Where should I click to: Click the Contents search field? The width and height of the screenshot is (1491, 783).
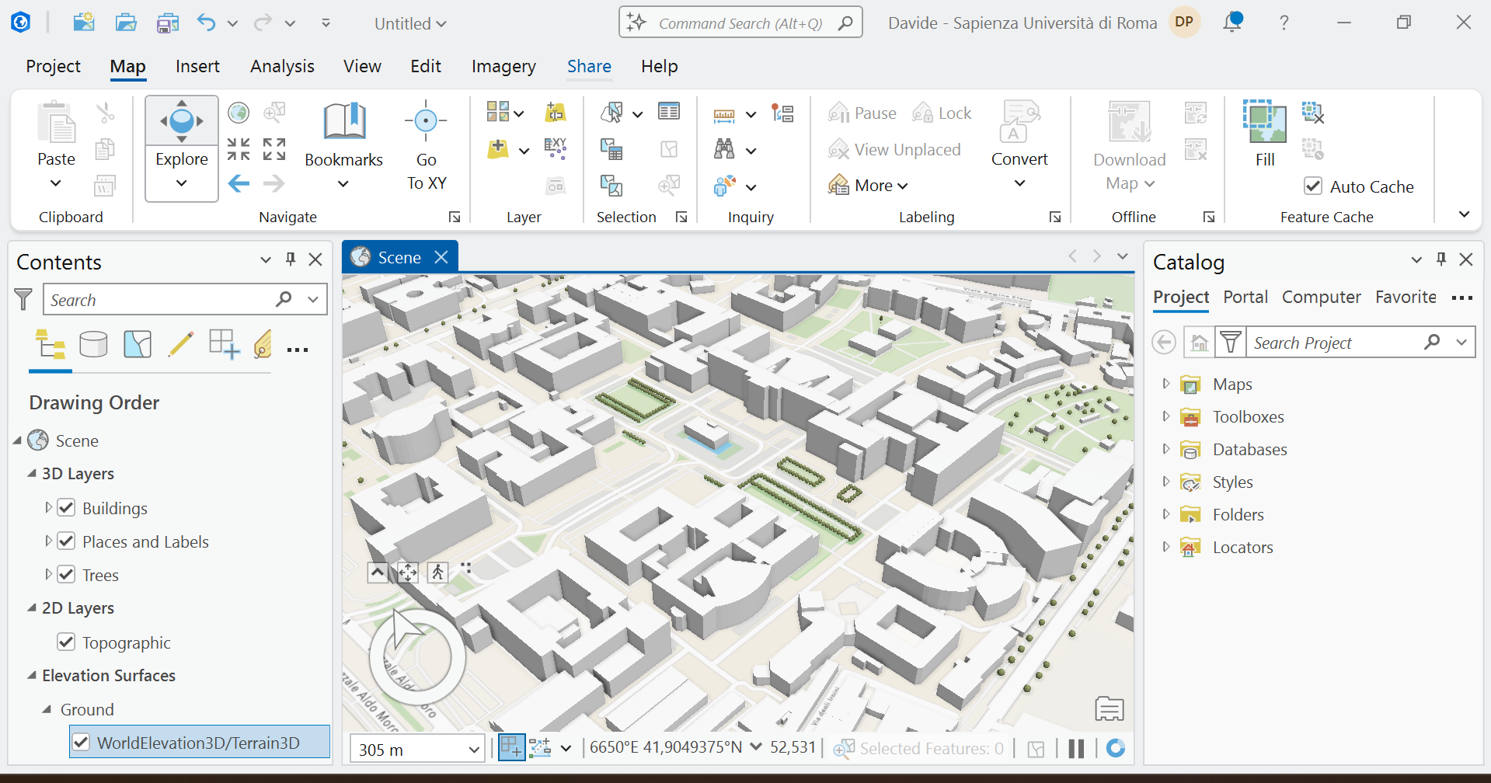tap(185, 300)
